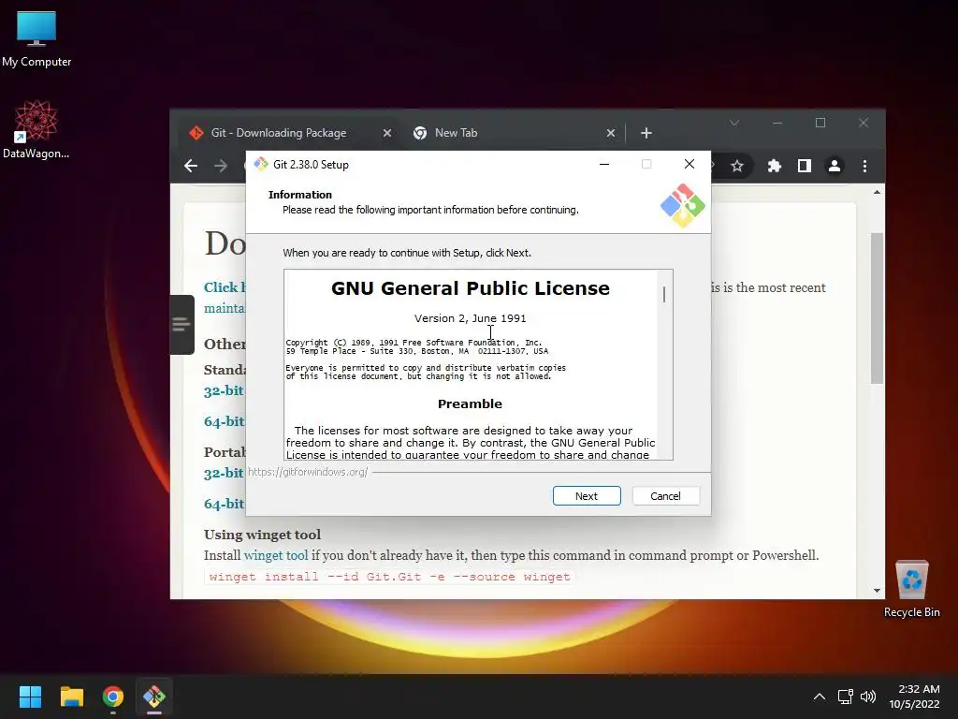Toggle the Chrome side panel icon

pos(804,166)
